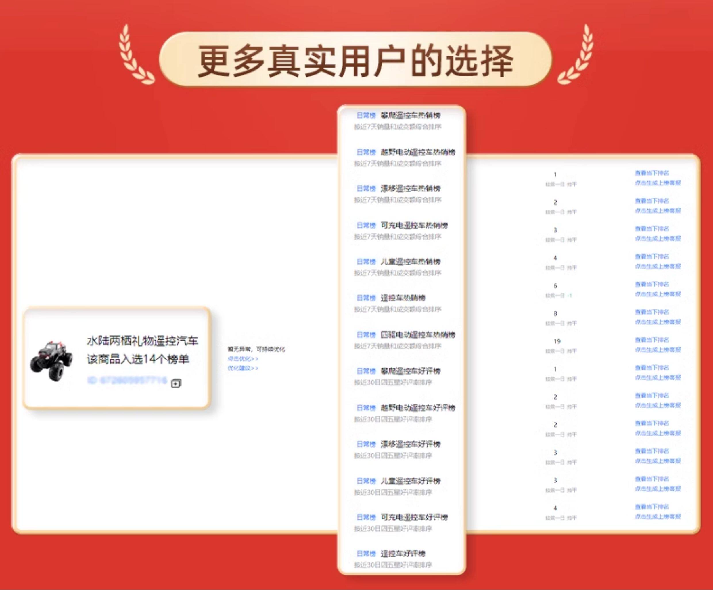The width and height of the screenshot is (713, 593).
Task: Click 可充电遥控车好评榜 list title
Action: [414, 517]
